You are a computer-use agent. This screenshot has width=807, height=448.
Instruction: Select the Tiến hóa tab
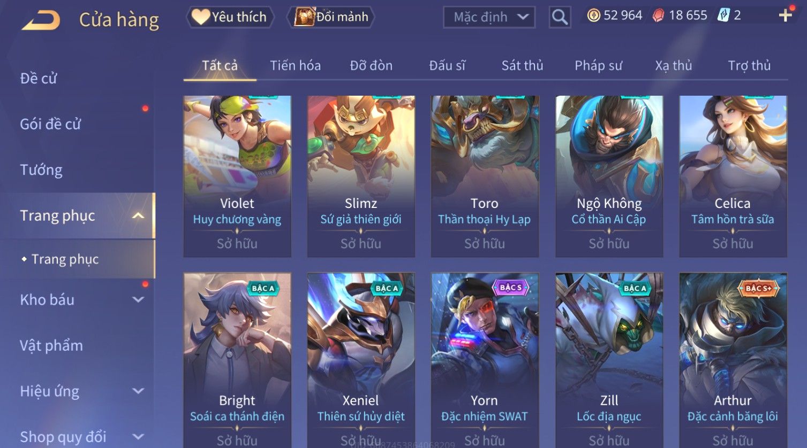[x=295, y=66]
